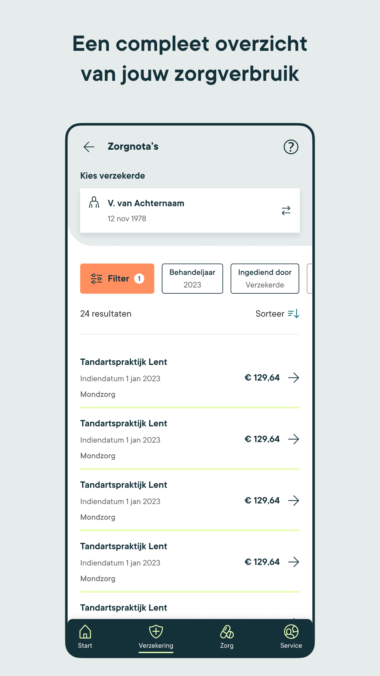Tap the switch insured person arrows icon

point(286,211)
